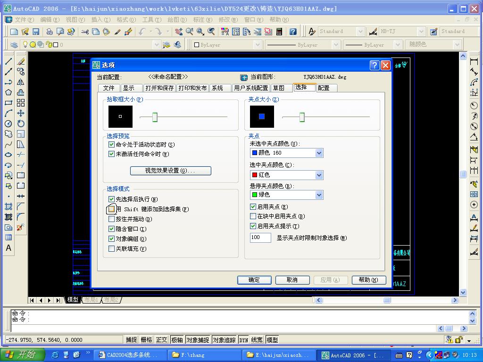
Task: Select the Array modify tool
Action: click(x=21, y=103)
